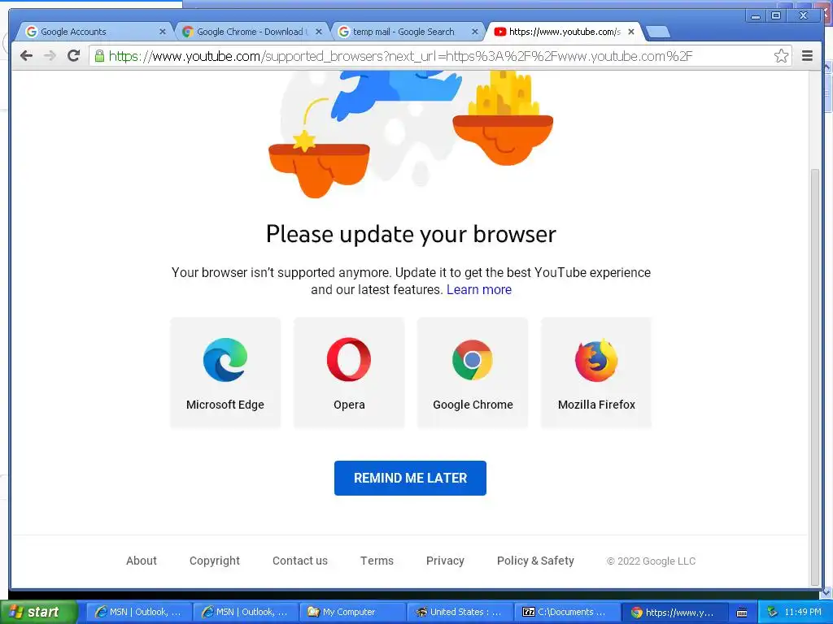The image size is (833, 624).
Task: Click the system tray network icon
Action: click(772, 612)
